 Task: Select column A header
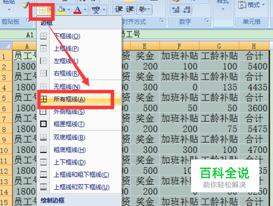click(x=25, y=46)
